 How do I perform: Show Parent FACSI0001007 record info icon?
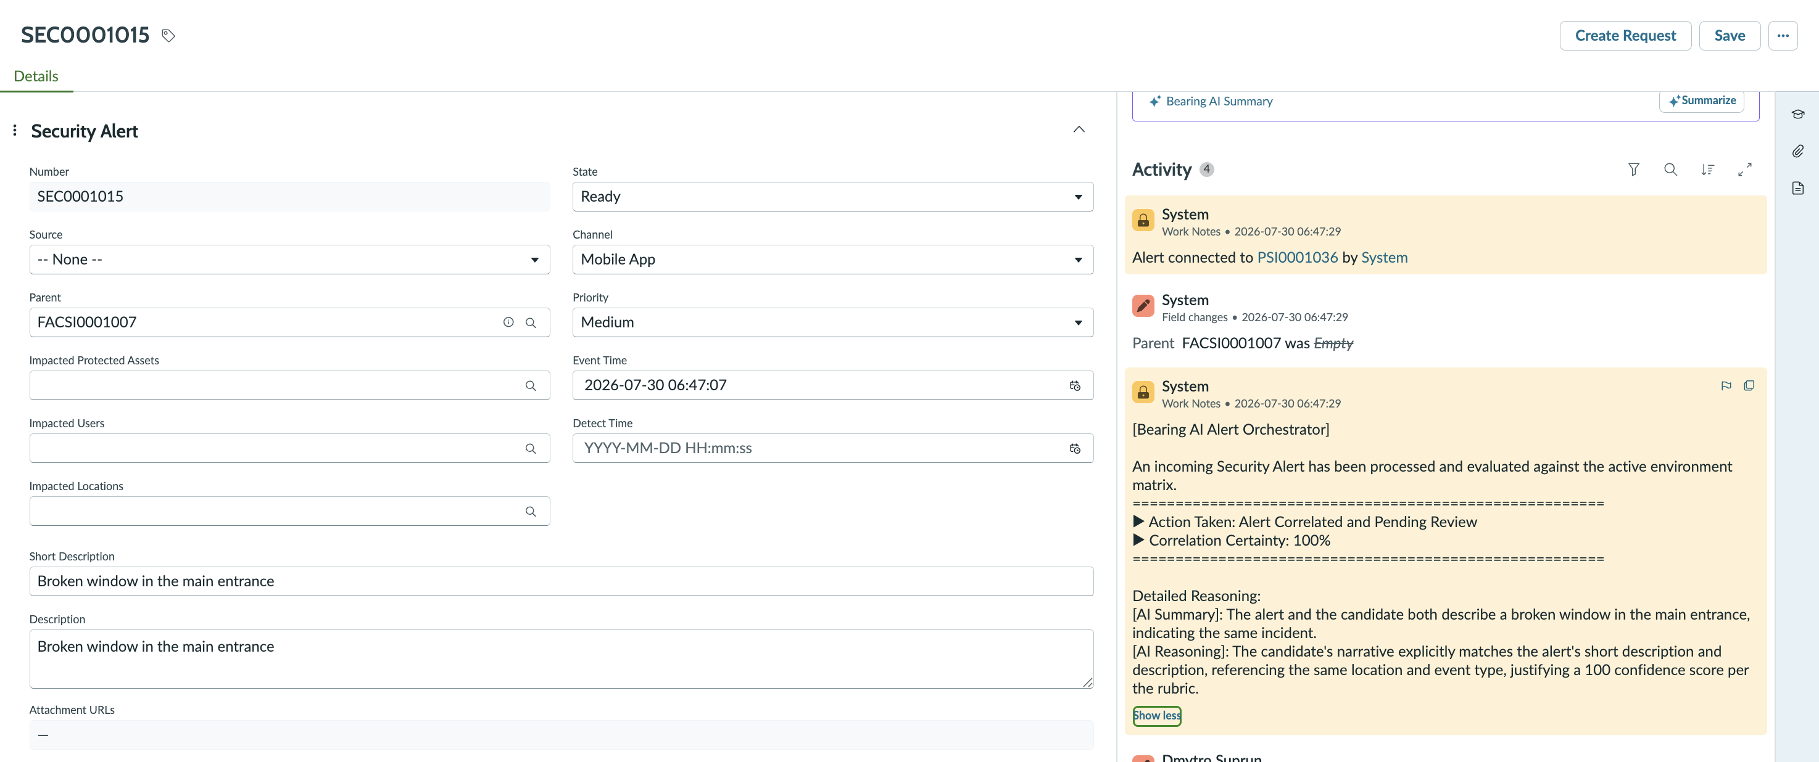click(508, 322)
